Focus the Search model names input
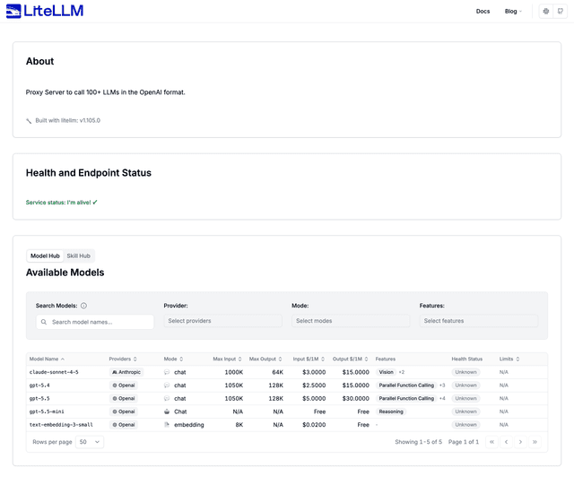Viewport: 574px width, 485px height. tap(95, 322)
